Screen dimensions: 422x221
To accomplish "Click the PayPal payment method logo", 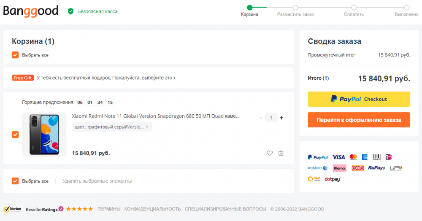I will (318, 157).
